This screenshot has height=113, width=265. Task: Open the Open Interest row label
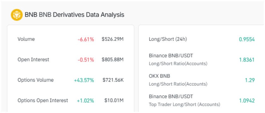click(x=33, y=60)
